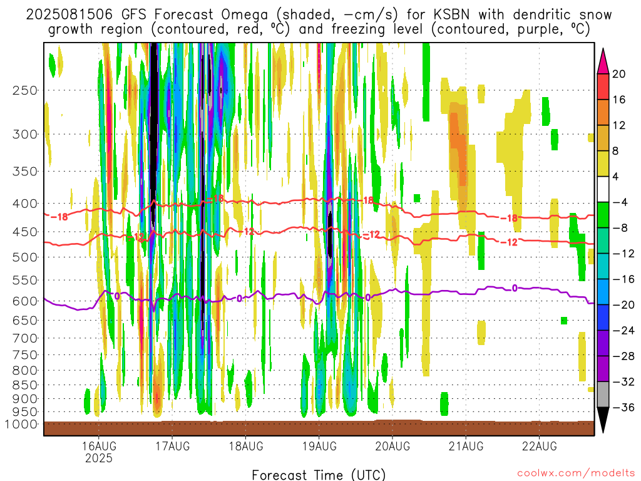Click the colorbar value -20
Screen dimensions: 641x481
[623, 305]
